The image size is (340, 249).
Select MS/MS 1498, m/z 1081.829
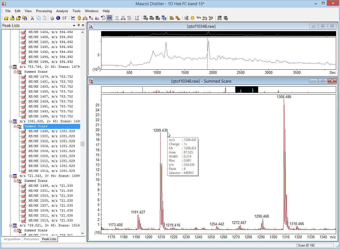click(x=52, y=131)
